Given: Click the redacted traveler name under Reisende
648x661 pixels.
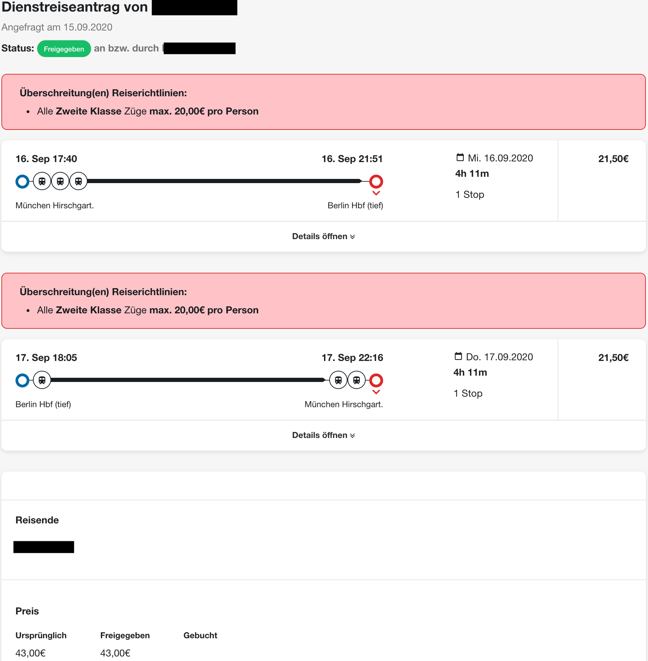Looking at the screenshot, I should 44,547.
